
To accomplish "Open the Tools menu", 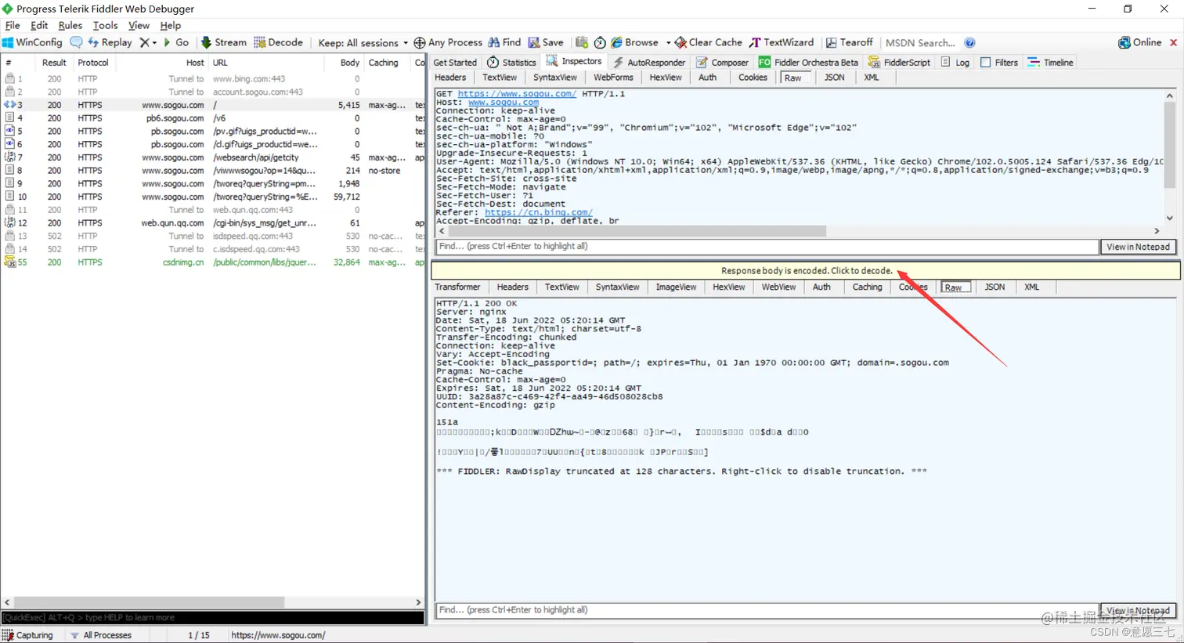I will coord(105,25).
